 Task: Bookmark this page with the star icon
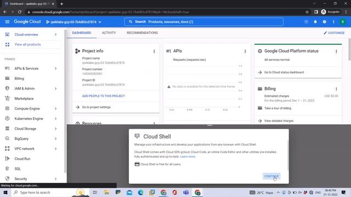tap(307, 12)
